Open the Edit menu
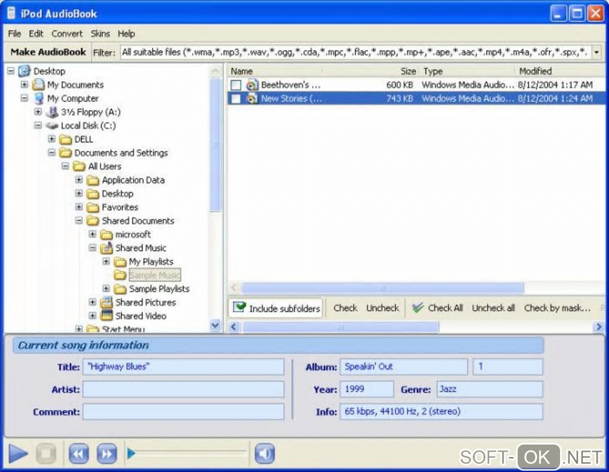609x472 pixels. click(x=36, y=34)
